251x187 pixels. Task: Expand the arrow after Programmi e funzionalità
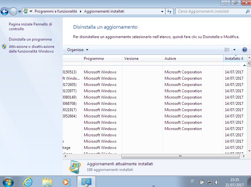pyautogui.click(x=80, y=11)
